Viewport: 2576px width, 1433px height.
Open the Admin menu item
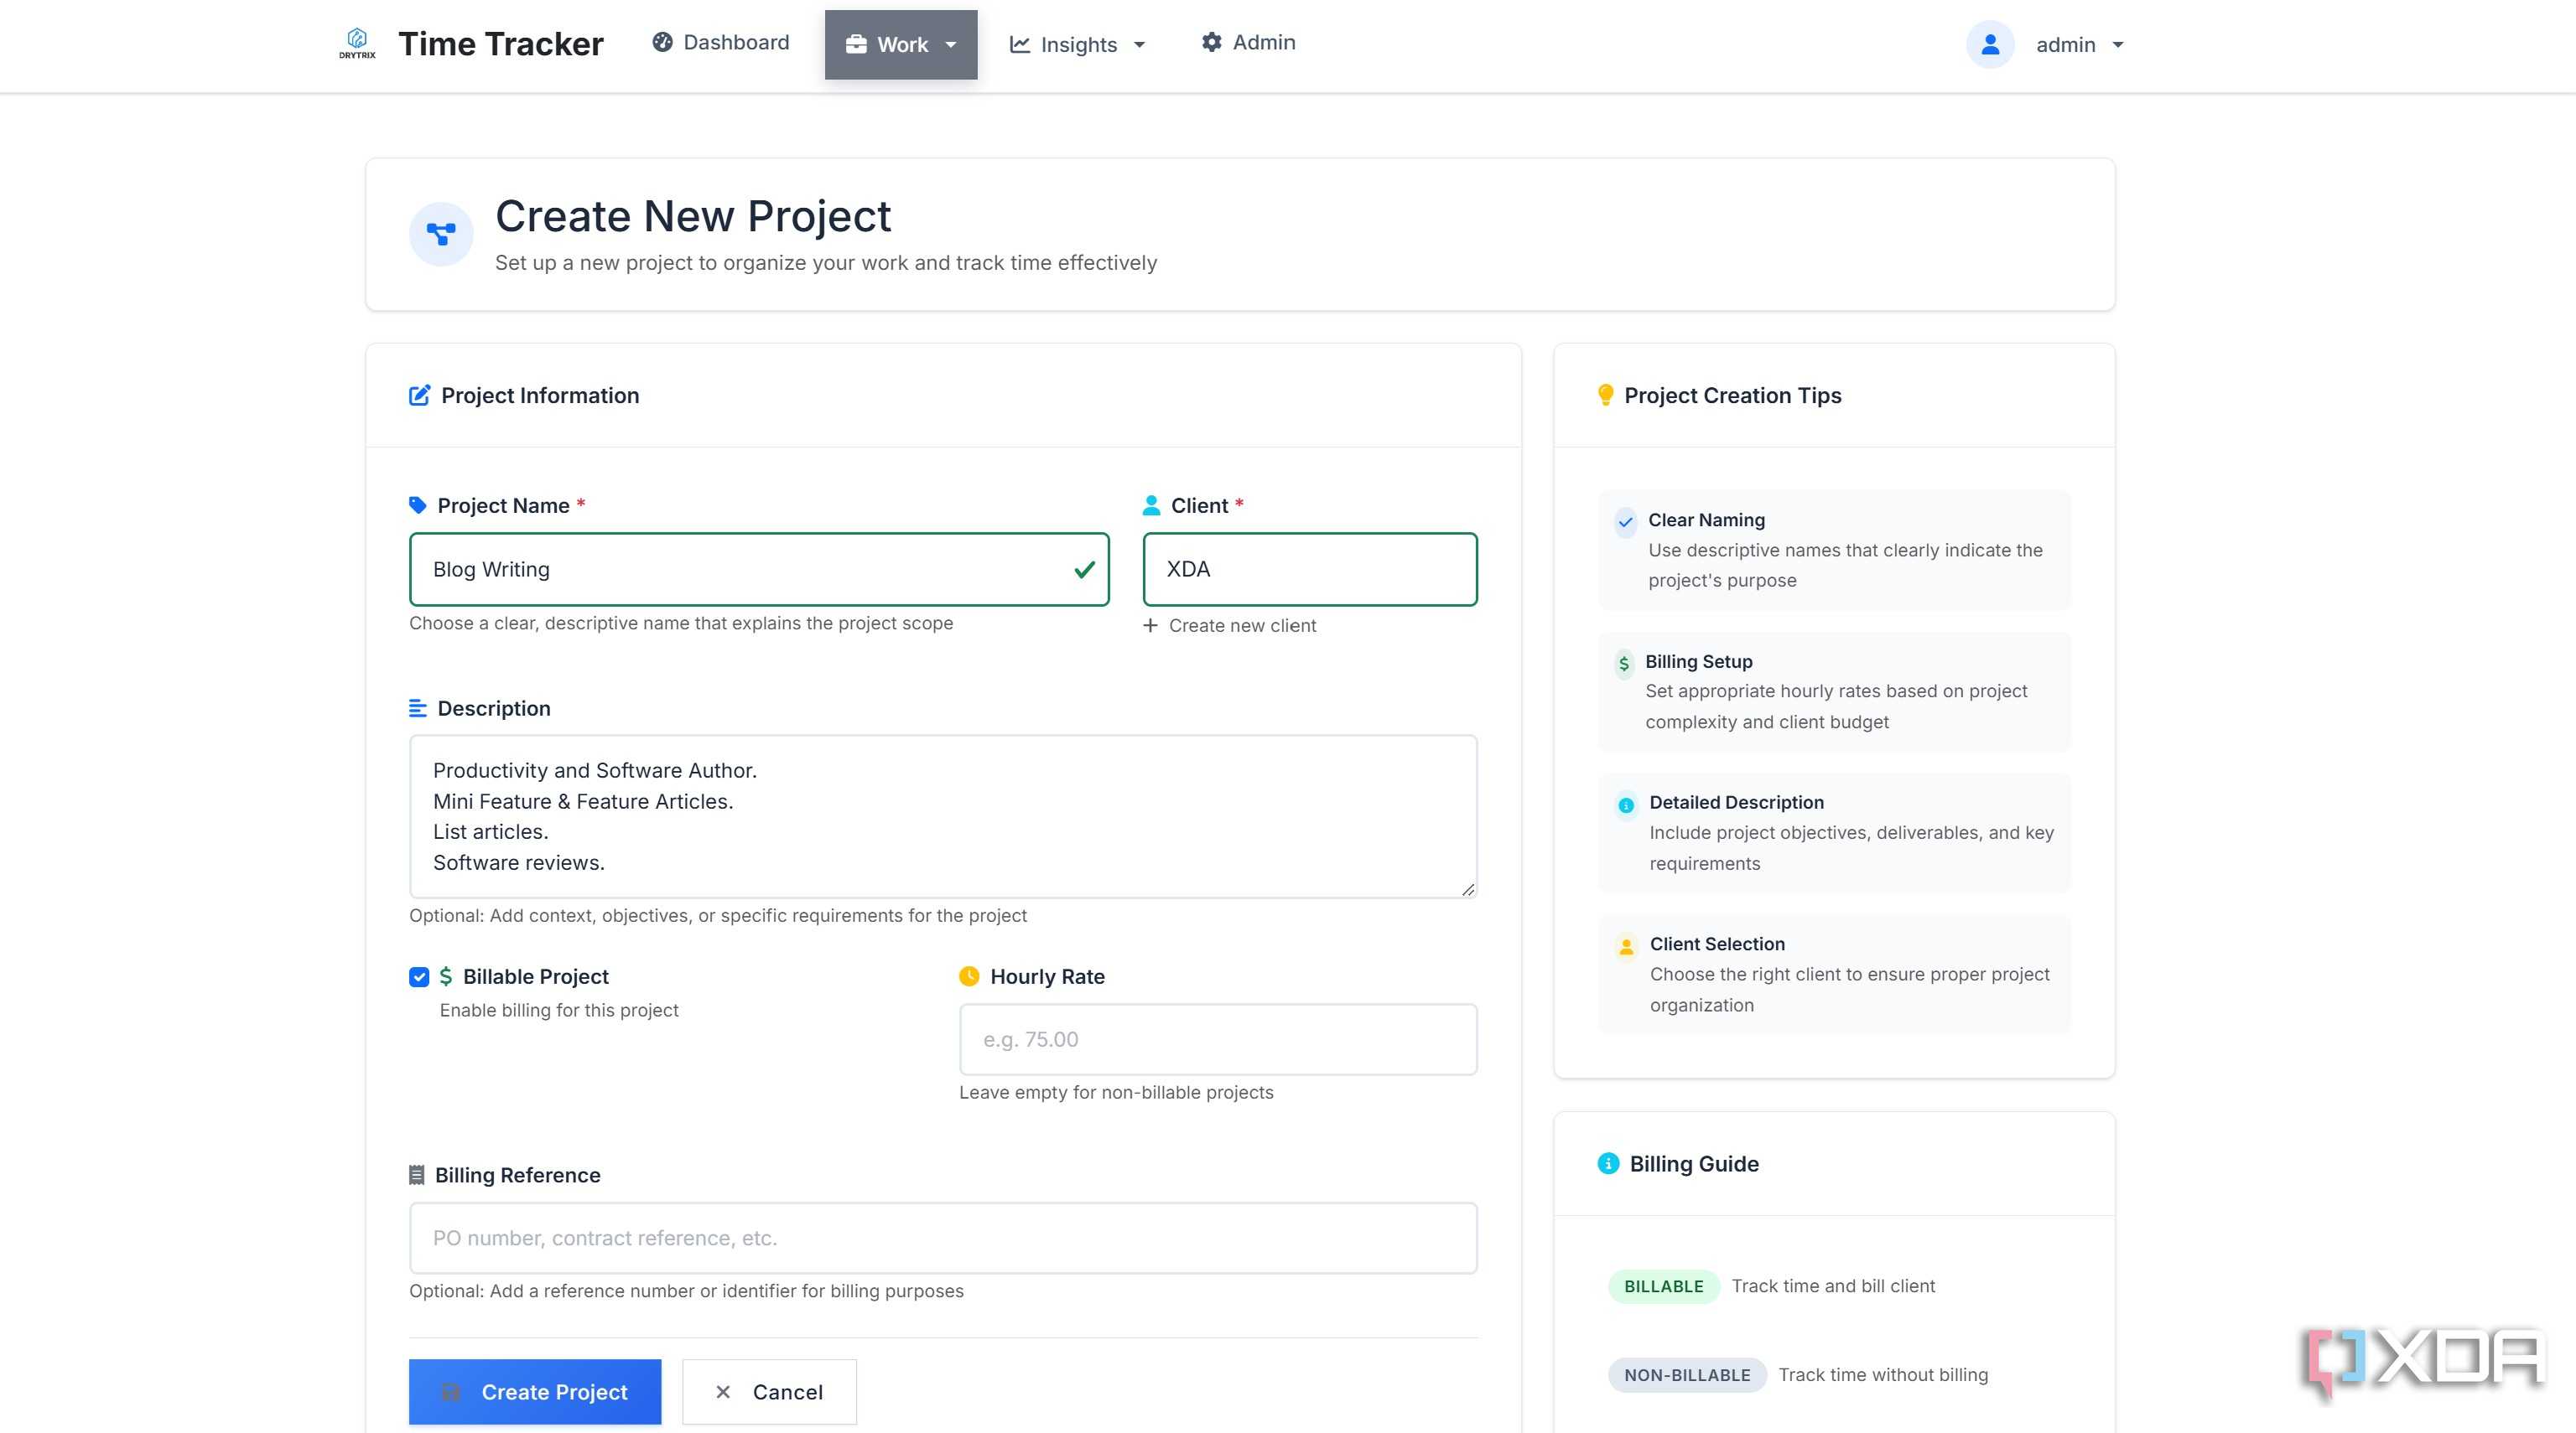tap(1248, 42)
